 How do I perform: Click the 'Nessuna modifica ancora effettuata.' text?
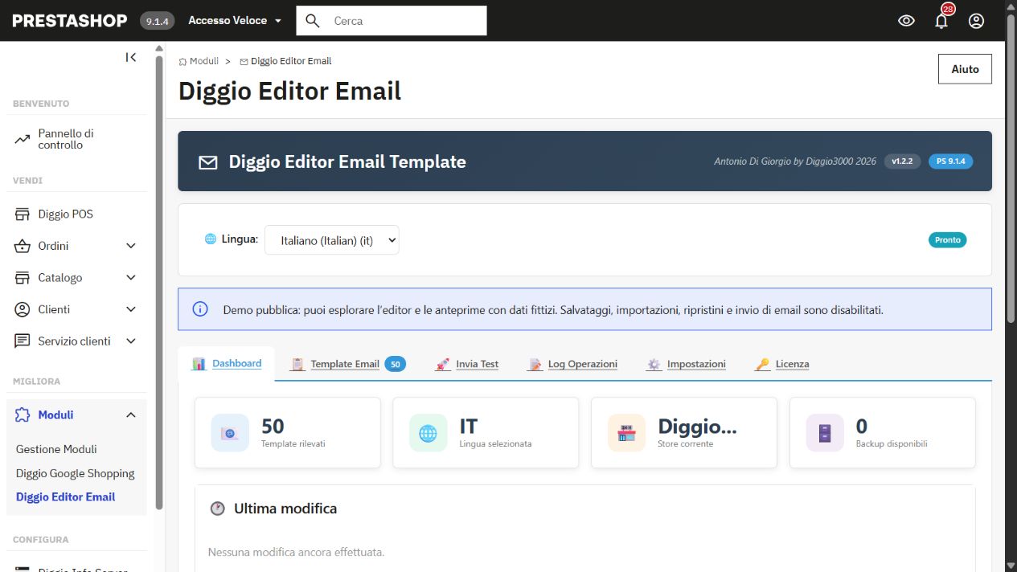(x=296, y=552)
